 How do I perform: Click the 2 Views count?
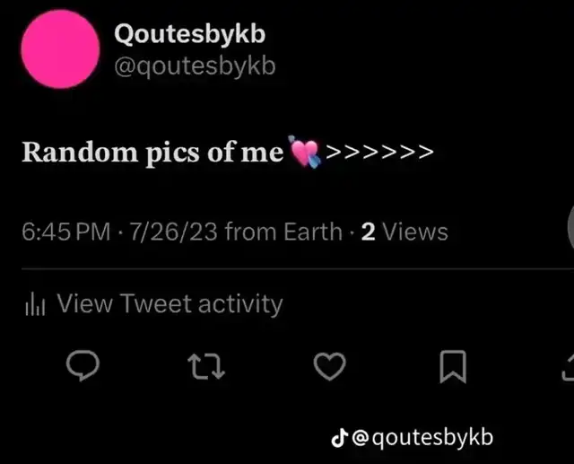click(404, 232)
